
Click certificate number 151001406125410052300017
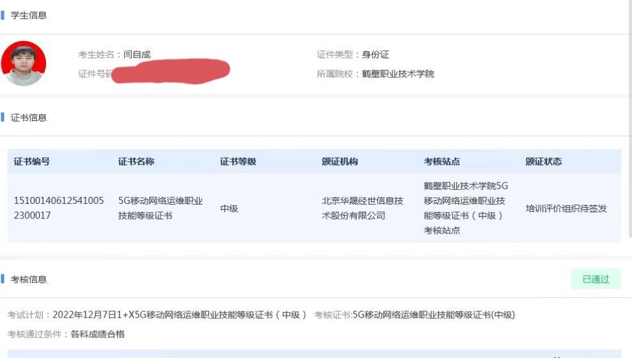(x=59, y=208)
